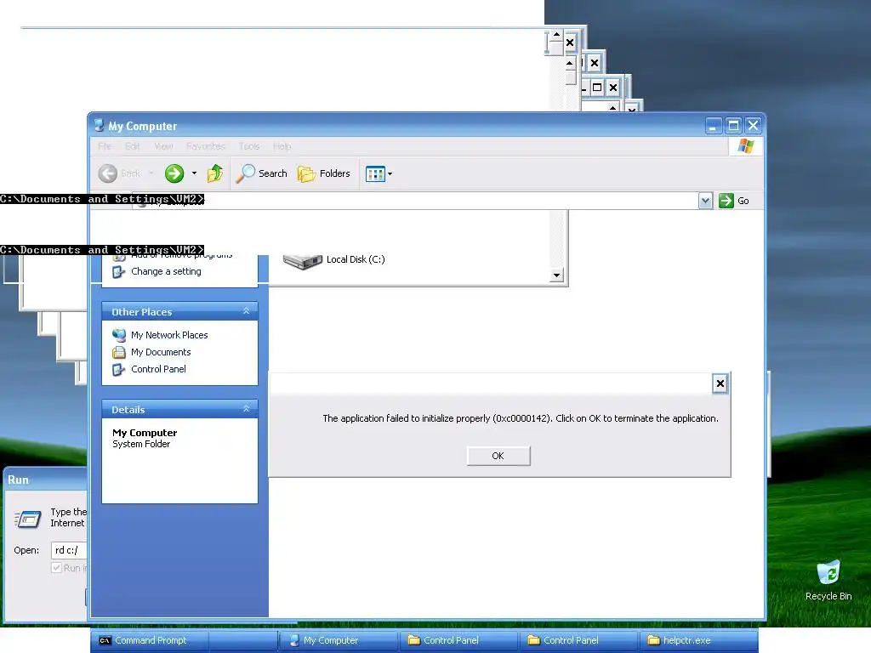The width and height of the screenshot is (871, 653).
Task: Open Search in My Computer toolbar
Action: [x=261, y=173]
